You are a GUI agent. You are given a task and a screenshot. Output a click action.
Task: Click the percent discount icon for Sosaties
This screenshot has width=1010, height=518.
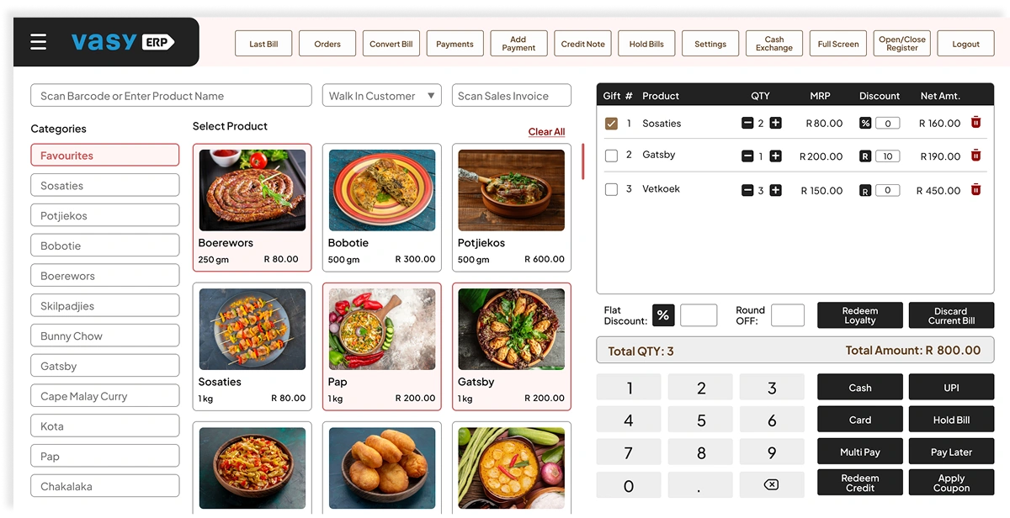click(x=864, y=124)
